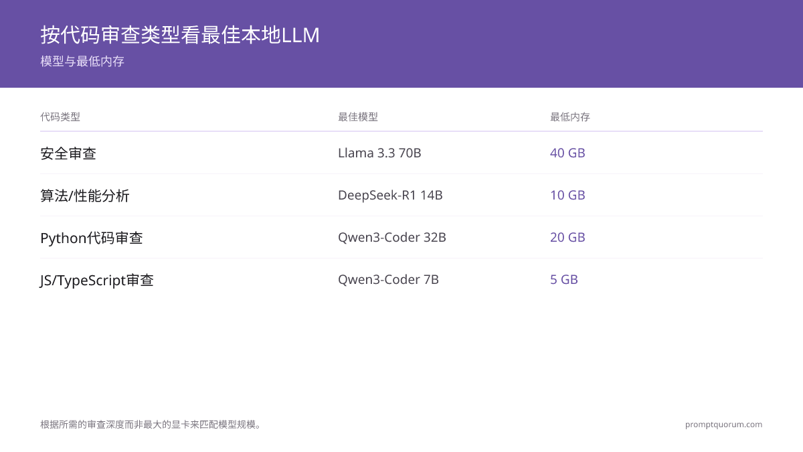Select the Llama 3.3 70B cell

(x=379, y=153)
